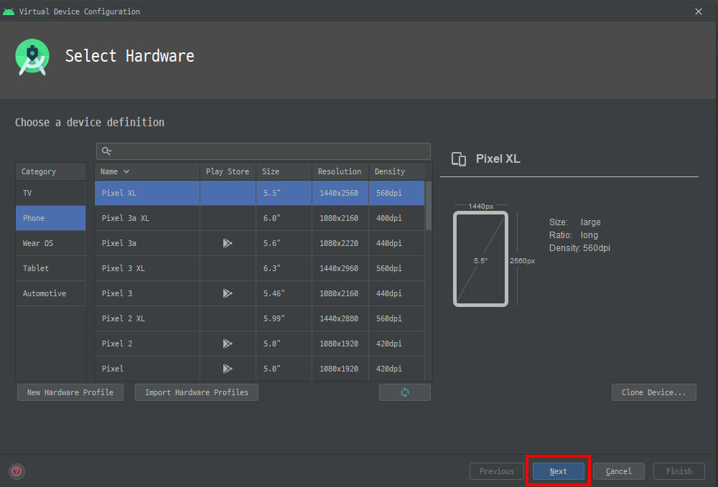
Task: Click the Size column header
Action: tap(284, 171)
